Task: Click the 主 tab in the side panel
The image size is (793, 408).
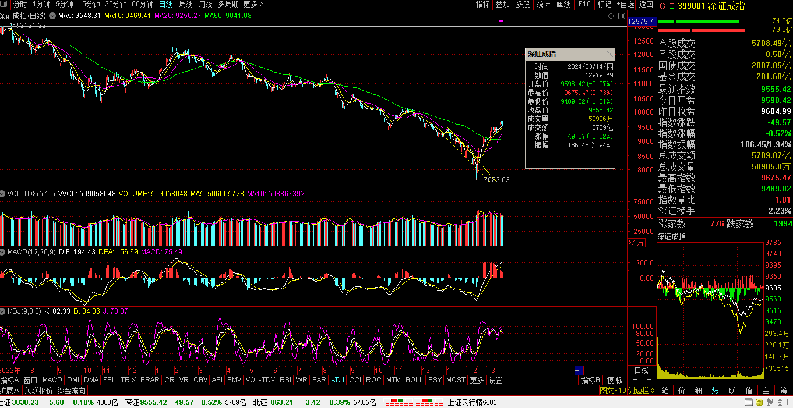Action: 766,391
